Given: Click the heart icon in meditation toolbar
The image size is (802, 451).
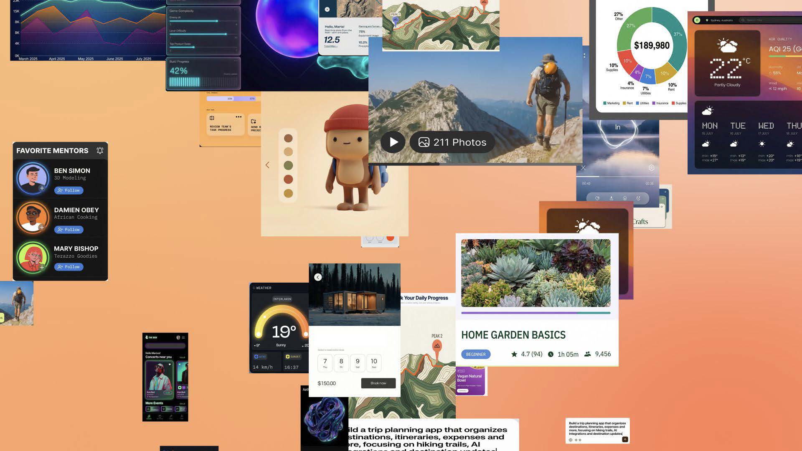Looking at the screenshot, I should click(x=597, y=198).
